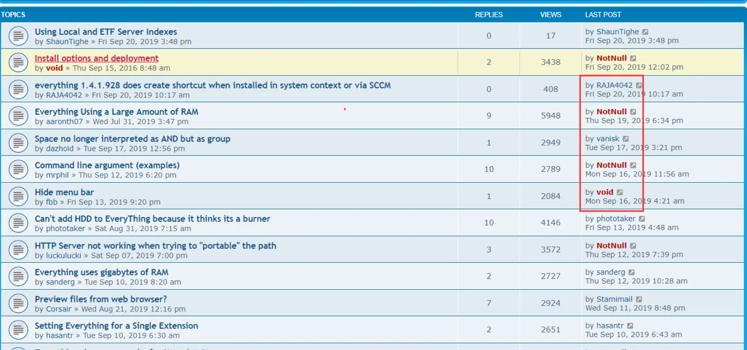Open the "Hide menu bar" topic
The image size is (747, 350).
click(64, 192)
